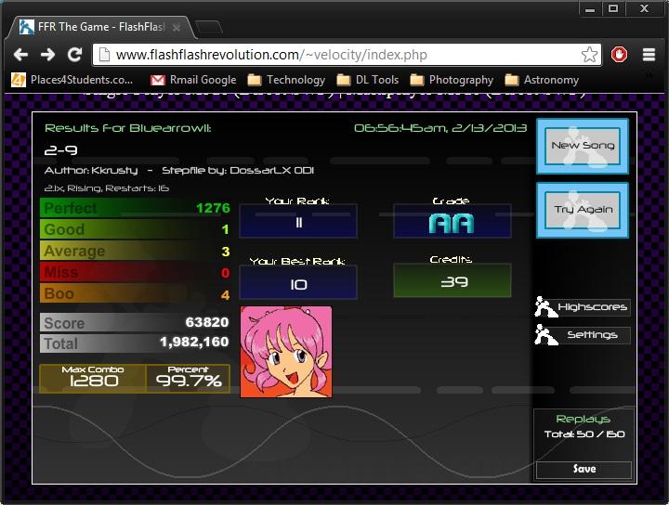
Task: Expand the DL Tools bookmarks folder
Action: pyautogui.click(x=368, y=80)
